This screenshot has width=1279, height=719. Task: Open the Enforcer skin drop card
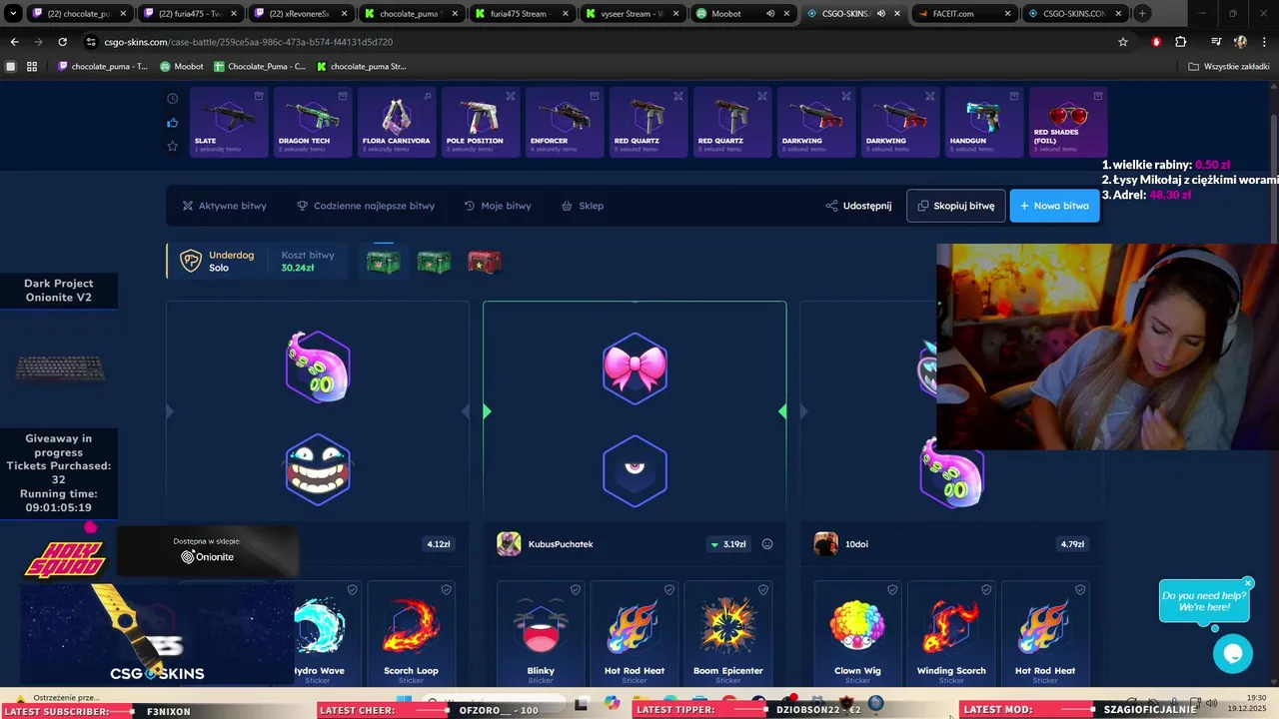[565, 122]
